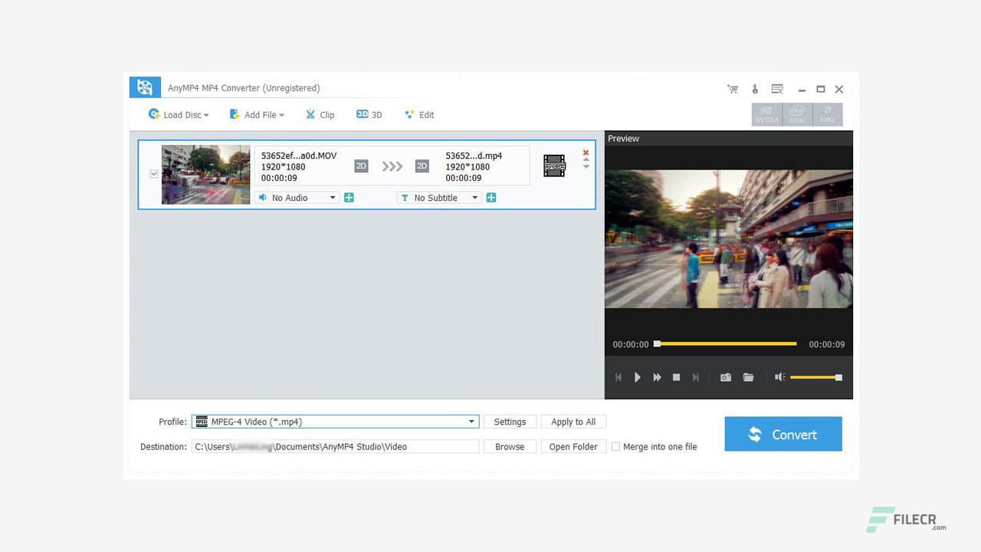
Task: Open the Clip tool in the toolbar
Action: click(x=320, y=114)
